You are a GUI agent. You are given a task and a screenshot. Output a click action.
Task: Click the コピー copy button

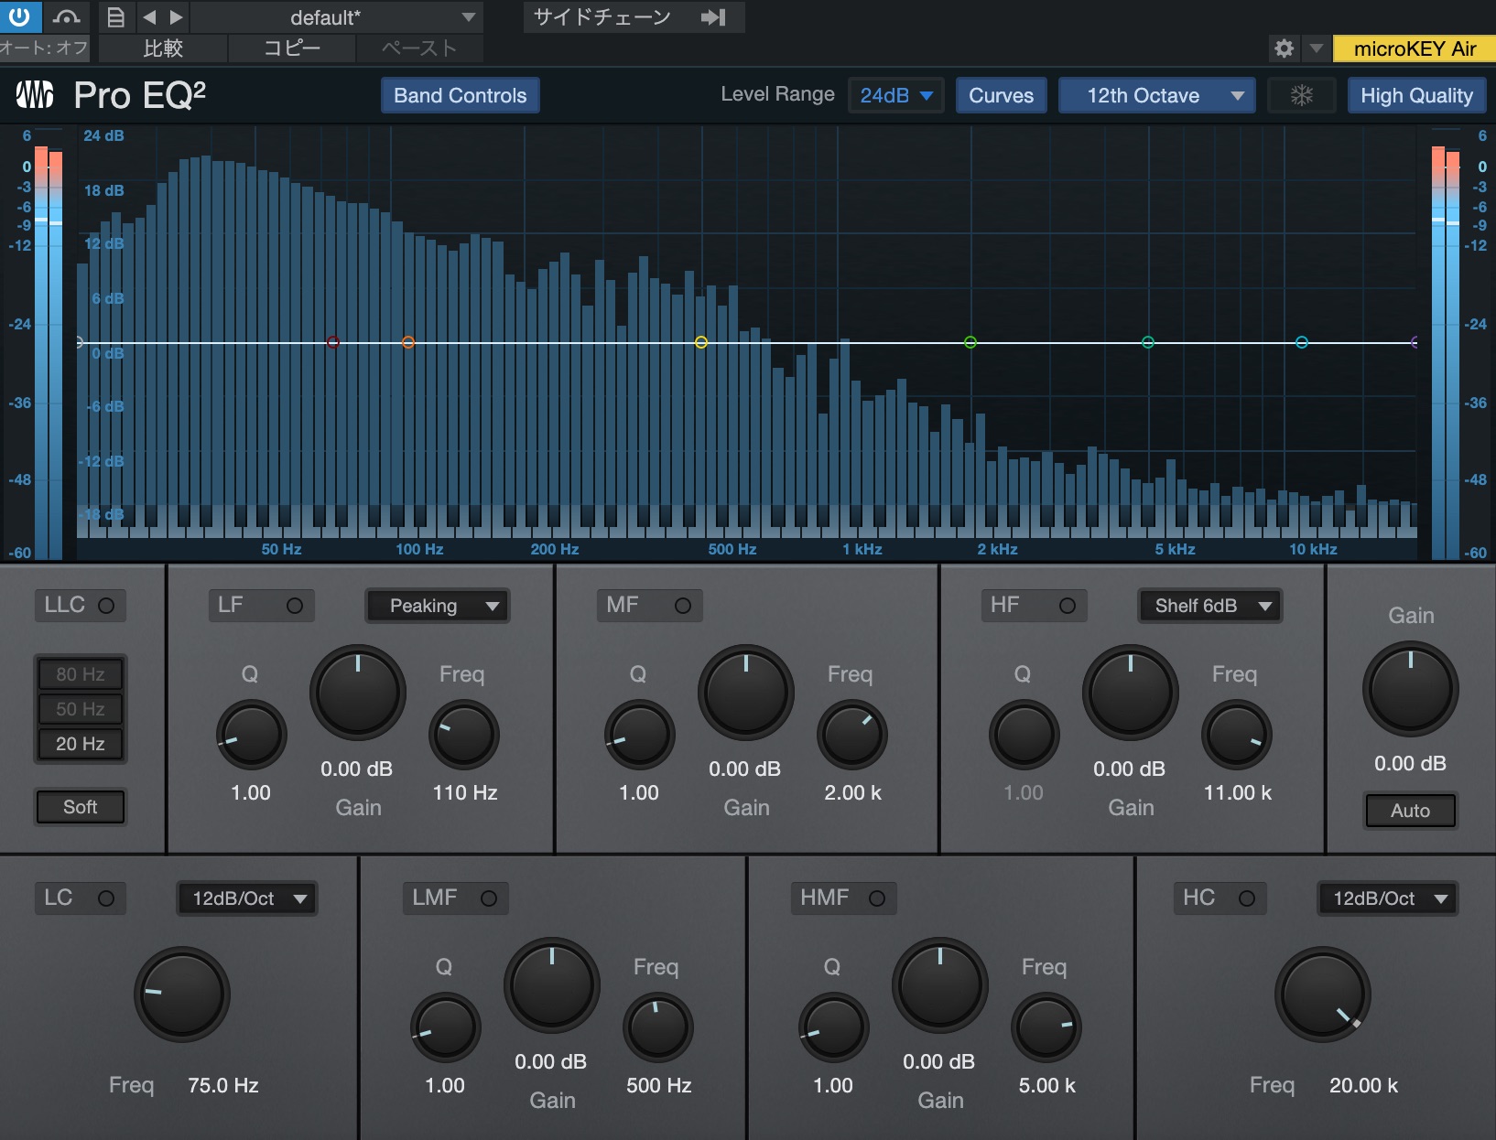point(292,48)
